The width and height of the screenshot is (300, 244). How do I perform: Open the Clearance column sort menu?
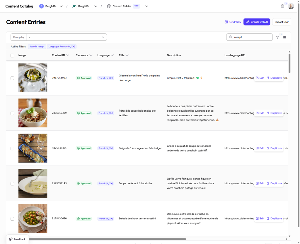(91, 55)
